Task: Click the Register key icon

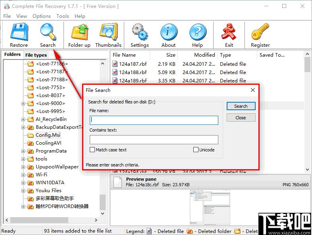Action: (260, 32)
